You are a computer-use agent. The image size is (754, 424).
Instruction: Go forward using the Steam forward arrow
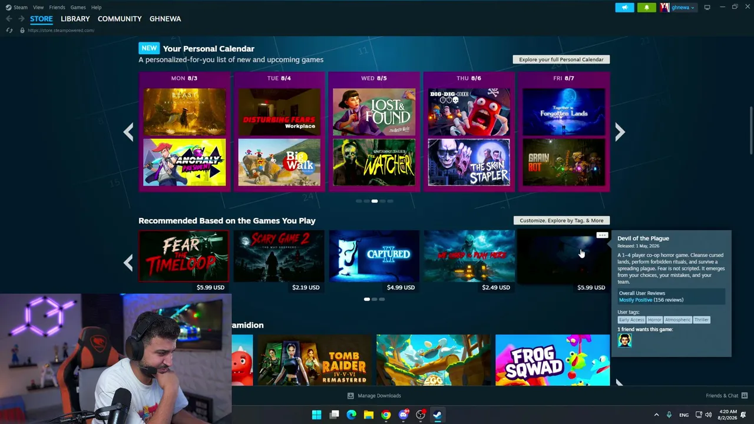tap(21, 19)
